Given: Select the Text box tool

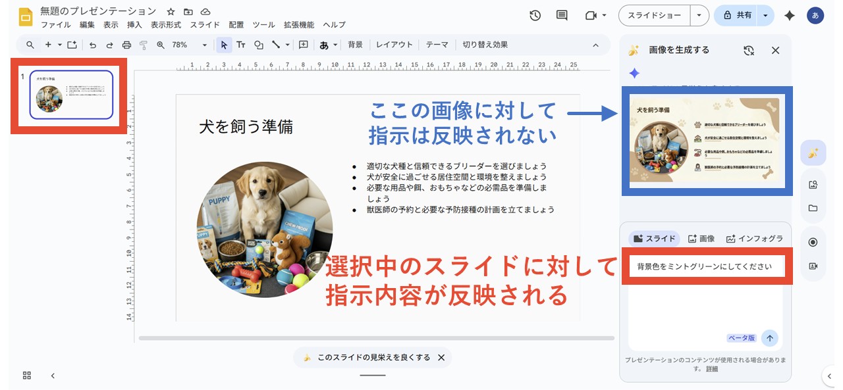Looking at the screenshot, I should tap(242, 45).
